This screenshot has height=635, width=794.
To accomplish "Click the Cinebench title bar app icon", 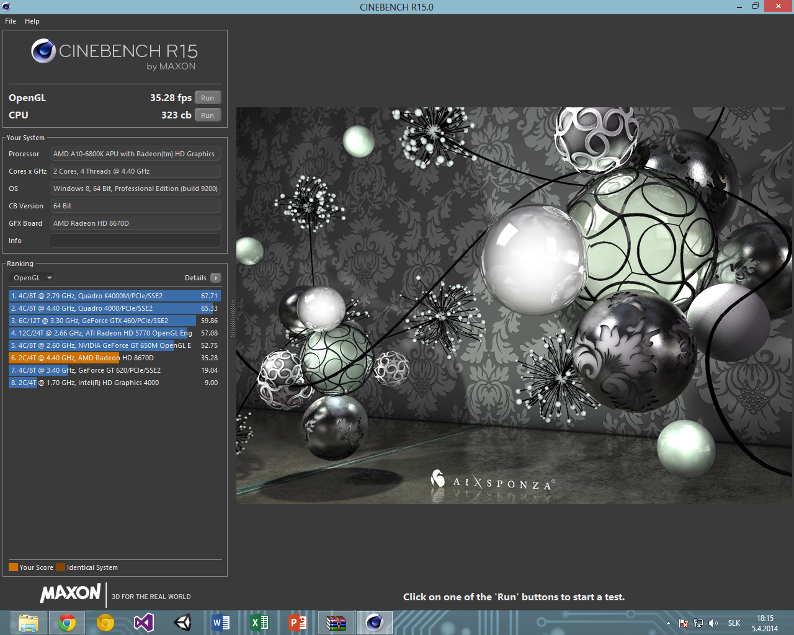I will coord(6,7).
